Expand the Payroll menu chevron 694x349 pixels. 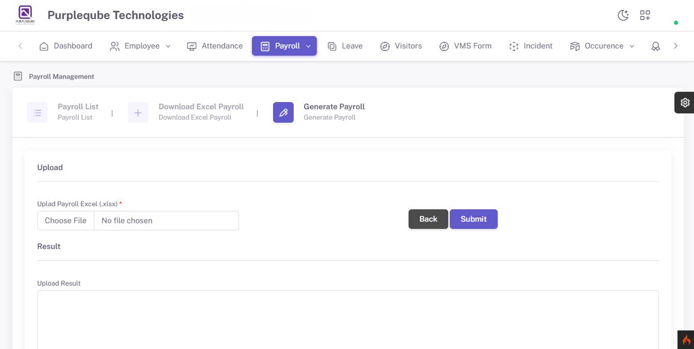308,46
